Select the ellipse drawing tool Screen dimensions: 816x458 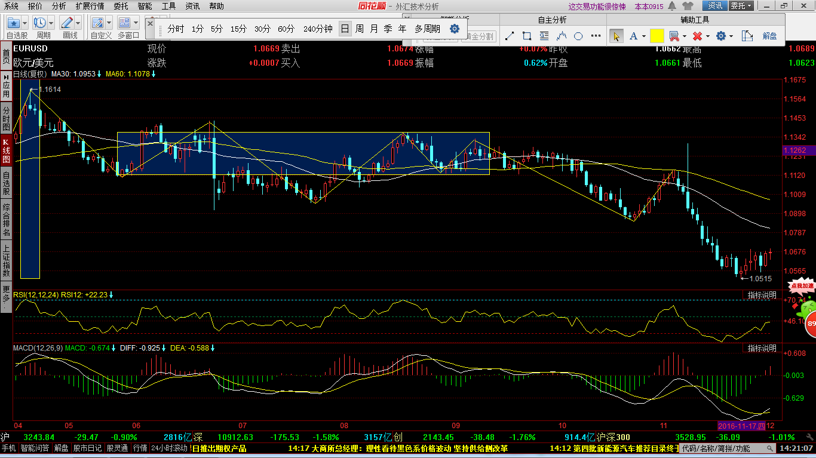(x=578, y=36)
